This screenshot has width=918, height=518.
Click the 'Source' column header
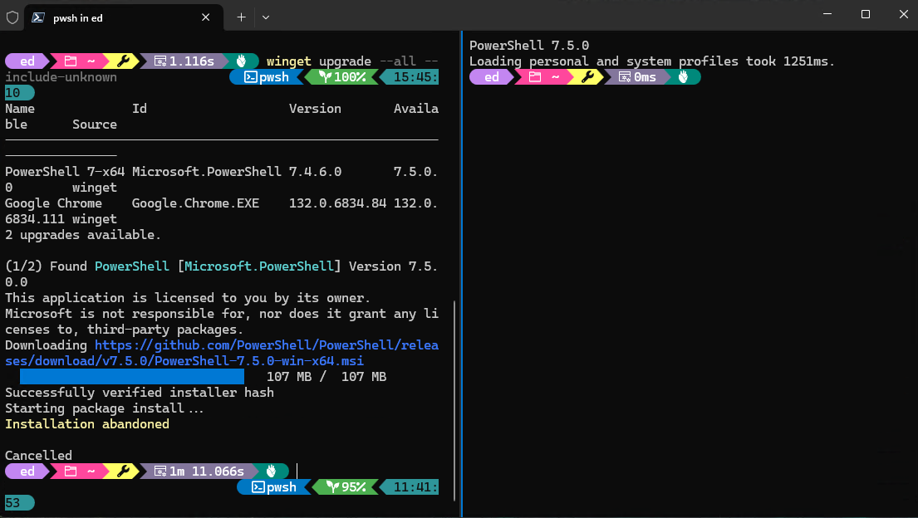point(94,124)
